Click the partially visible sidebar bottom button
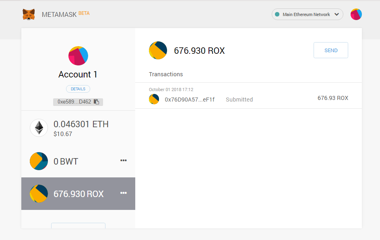This screenshot has height=240, width=380. coord(78,226)
